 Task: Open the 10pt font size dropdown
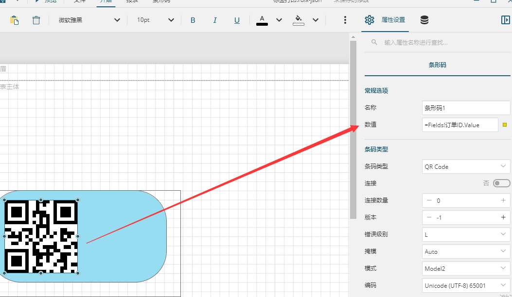coord(155,20)
